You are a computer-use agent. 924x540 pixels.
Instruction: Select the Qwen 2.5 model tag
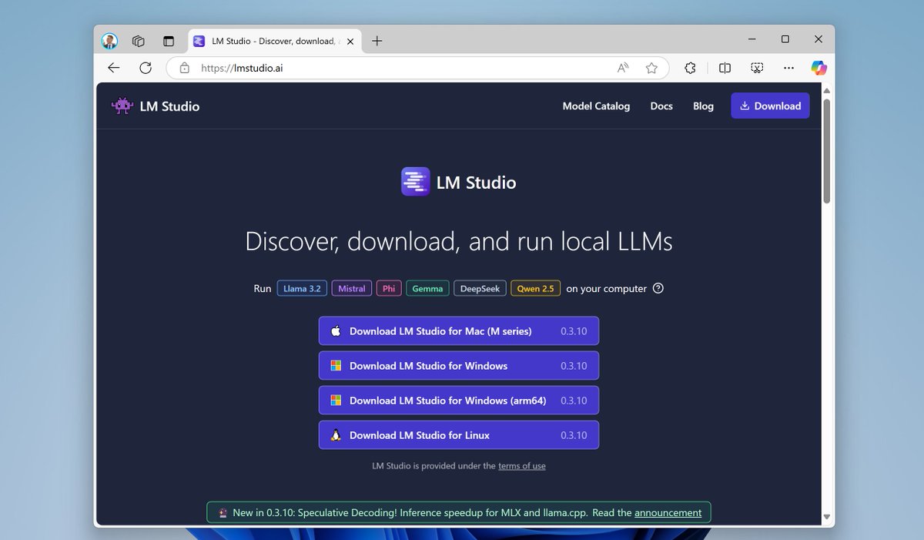[535, 289]
